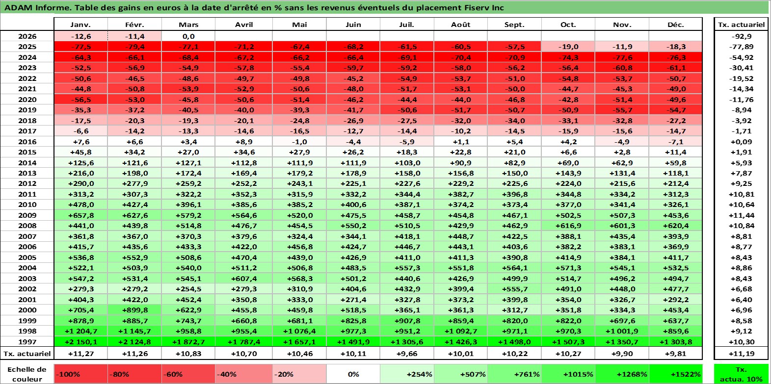Click the +11,27 bottom row value
This screenshot has height=384, width=771.
[80, 353]
